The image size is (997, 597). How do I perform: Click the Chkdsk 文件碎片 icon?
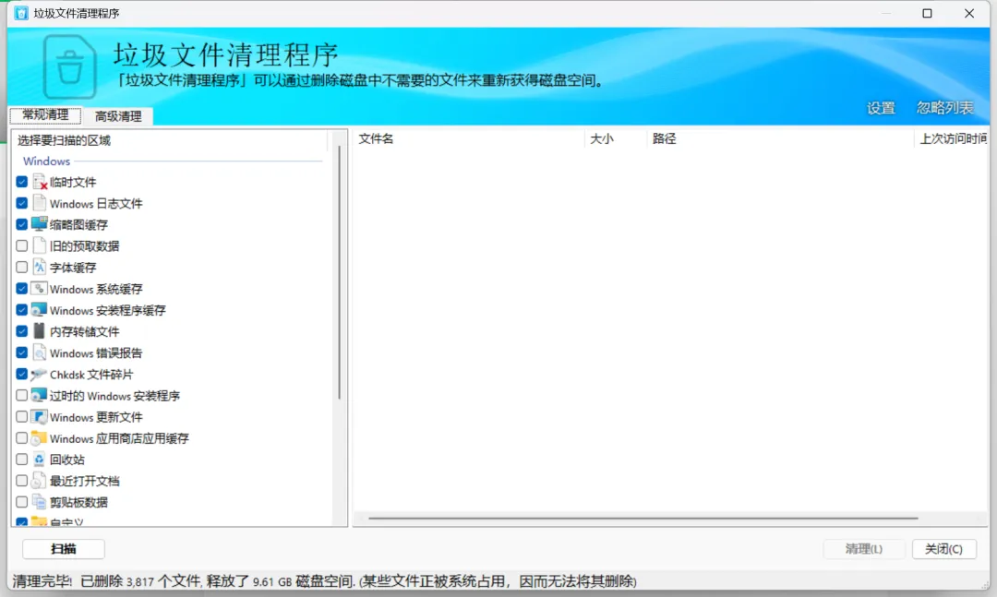click(x=40, y=375)
